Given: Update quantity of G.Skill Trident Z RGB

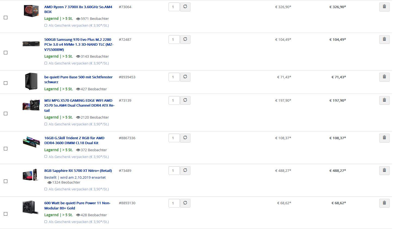Looking at the screenshot, I should pos(185,138).
